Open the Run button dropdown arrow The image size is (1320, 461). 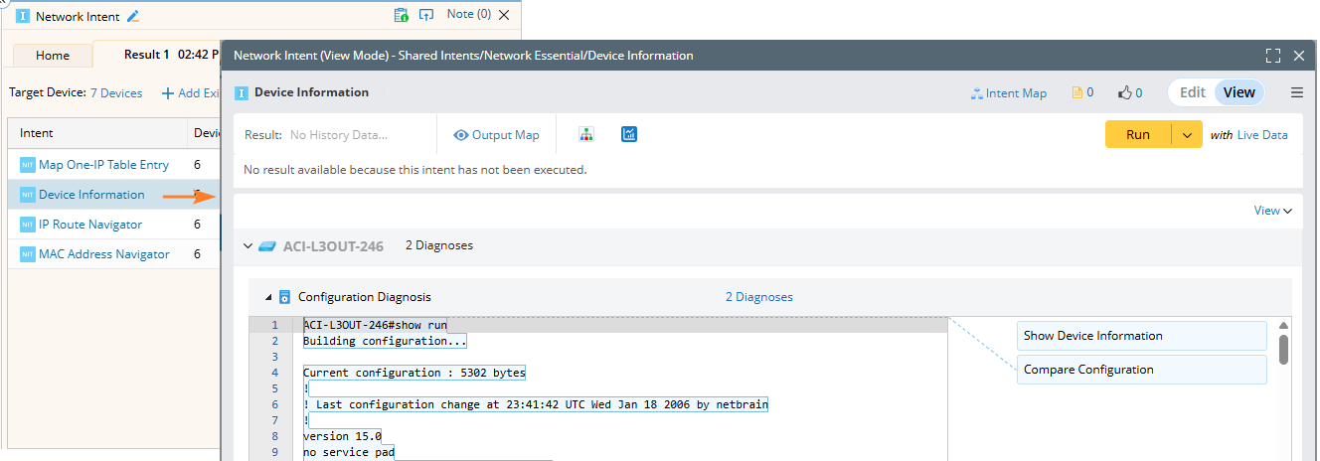pos(1187,135)
